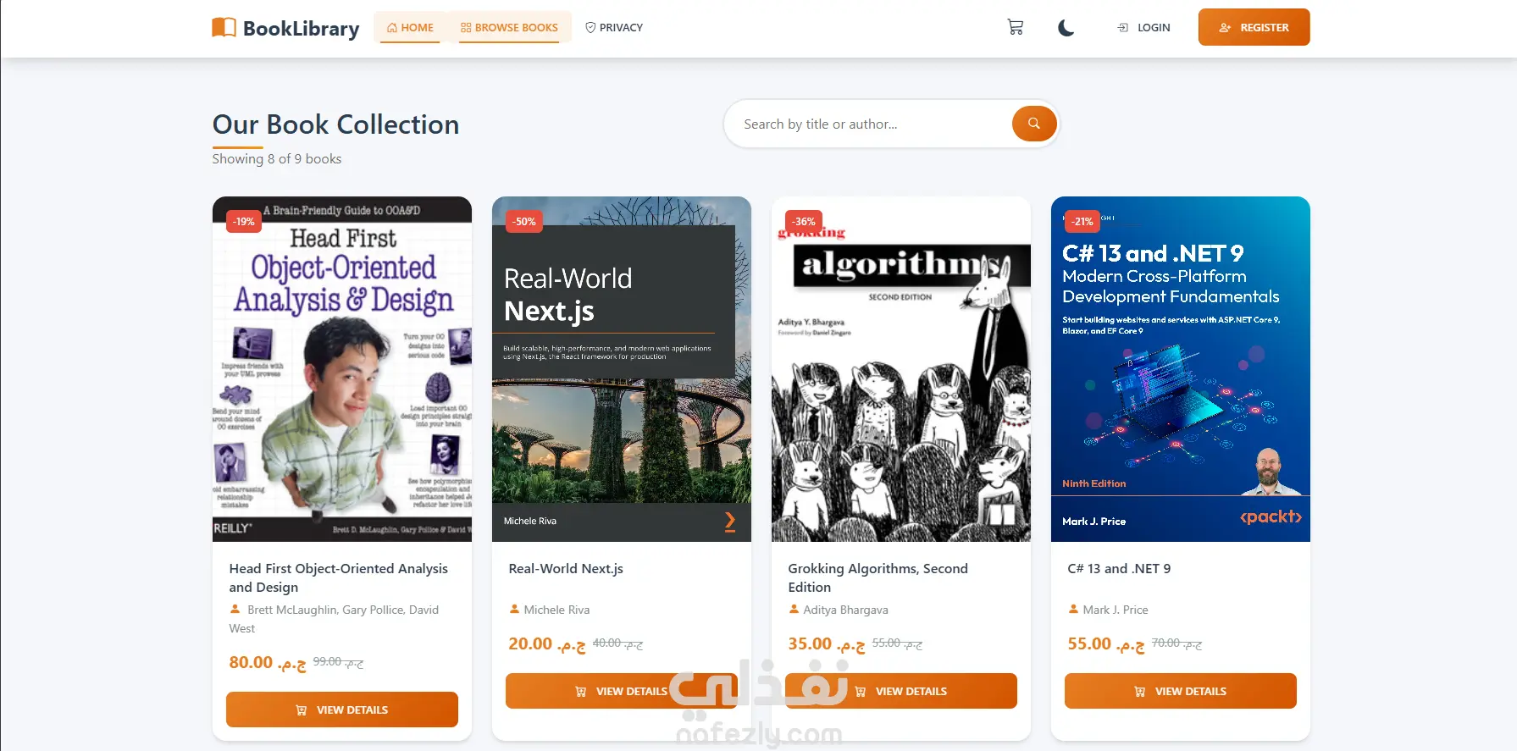Open the Home tab
This screenshot has width=1517, height=751.
click(410, 28)
